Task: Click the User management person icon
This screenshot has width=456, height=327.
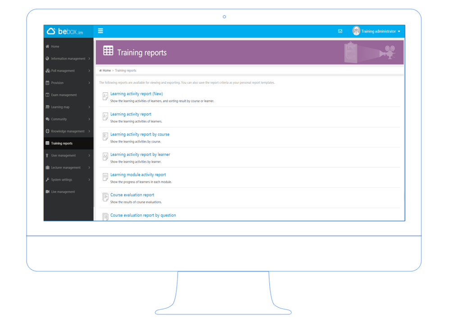Action: (x=47, y=155)
